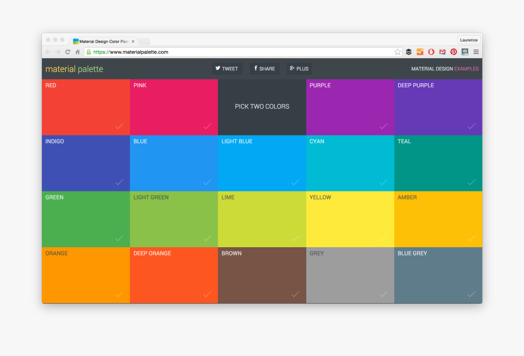
Task: Open a new browser tab
Action: [144, 41]
